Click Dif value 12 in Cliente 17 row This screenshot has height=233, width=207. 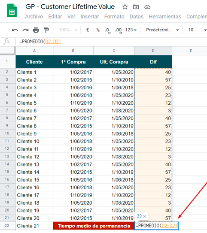[153, 195]
